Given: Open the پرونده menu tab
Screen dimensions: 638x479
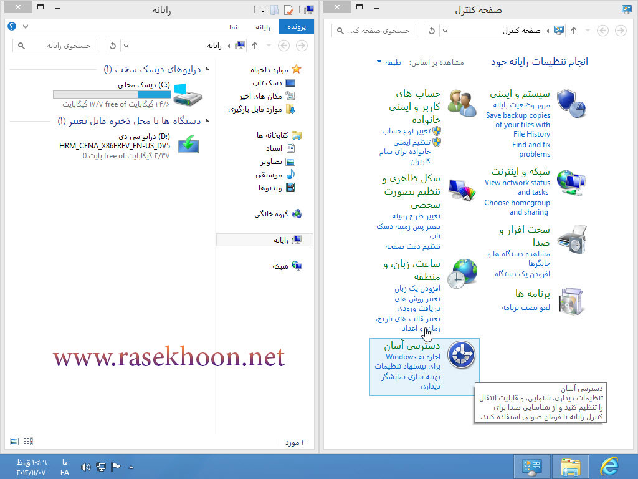Looking at the screenshot, I should (298, 27).
